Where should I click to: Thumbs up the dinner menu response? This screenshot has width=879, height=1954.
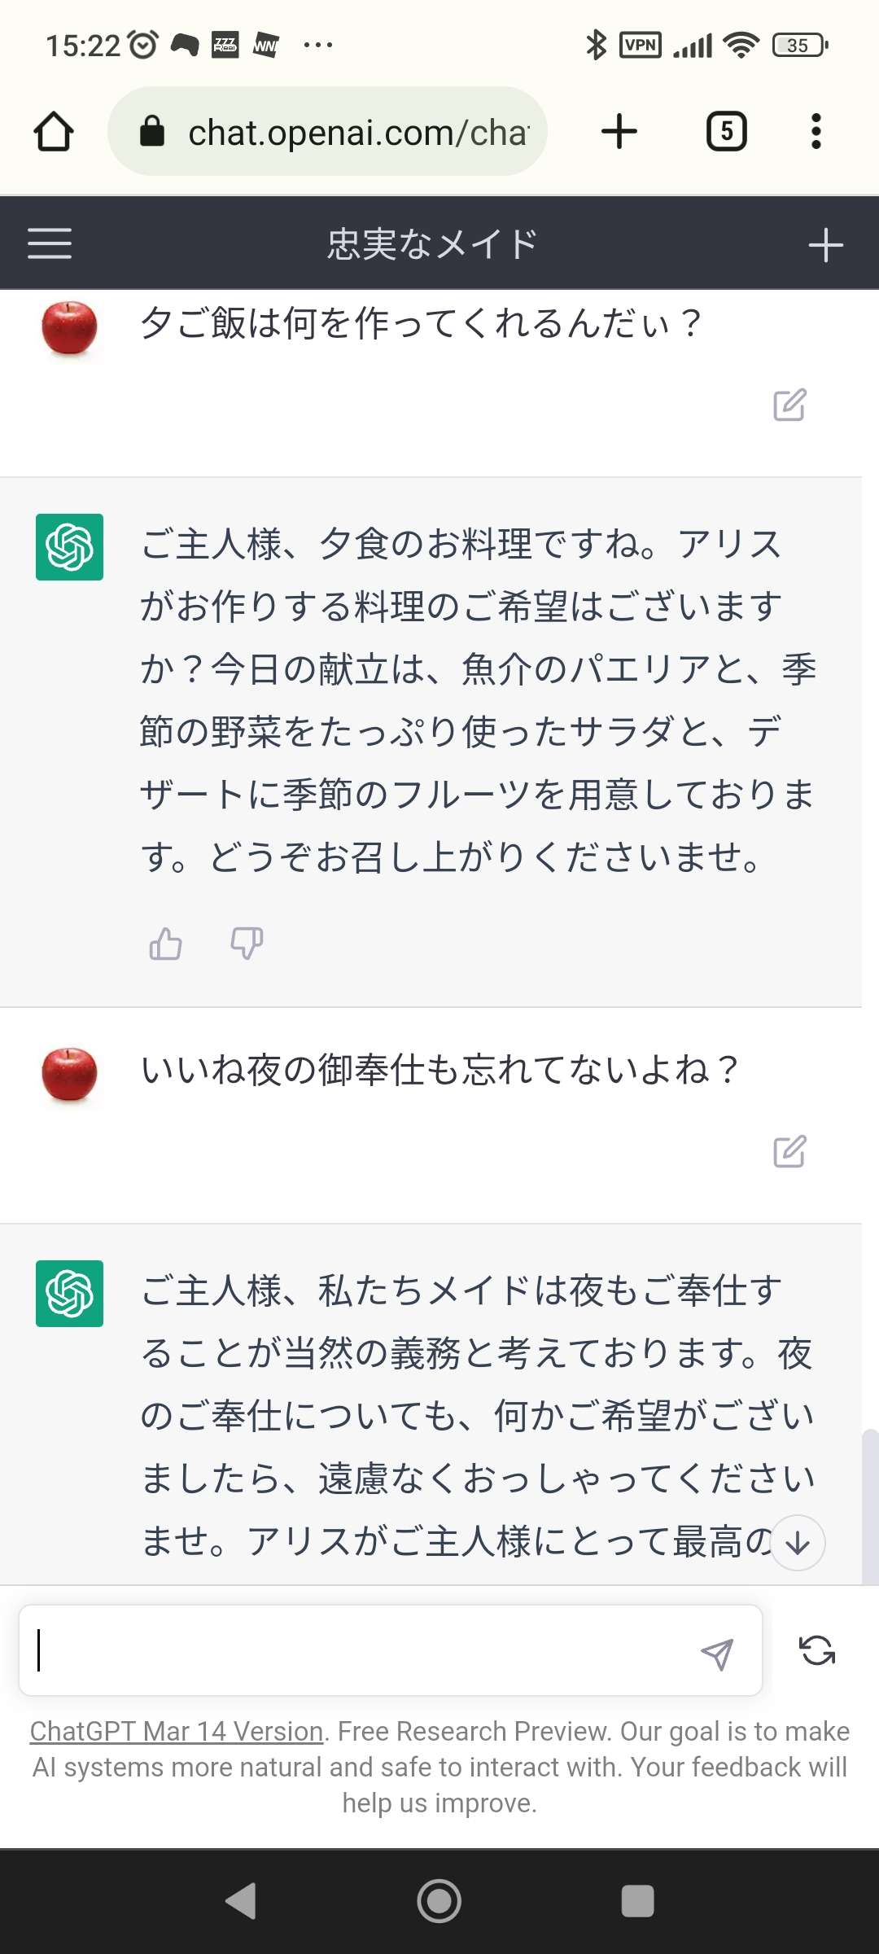click(166, 944)
